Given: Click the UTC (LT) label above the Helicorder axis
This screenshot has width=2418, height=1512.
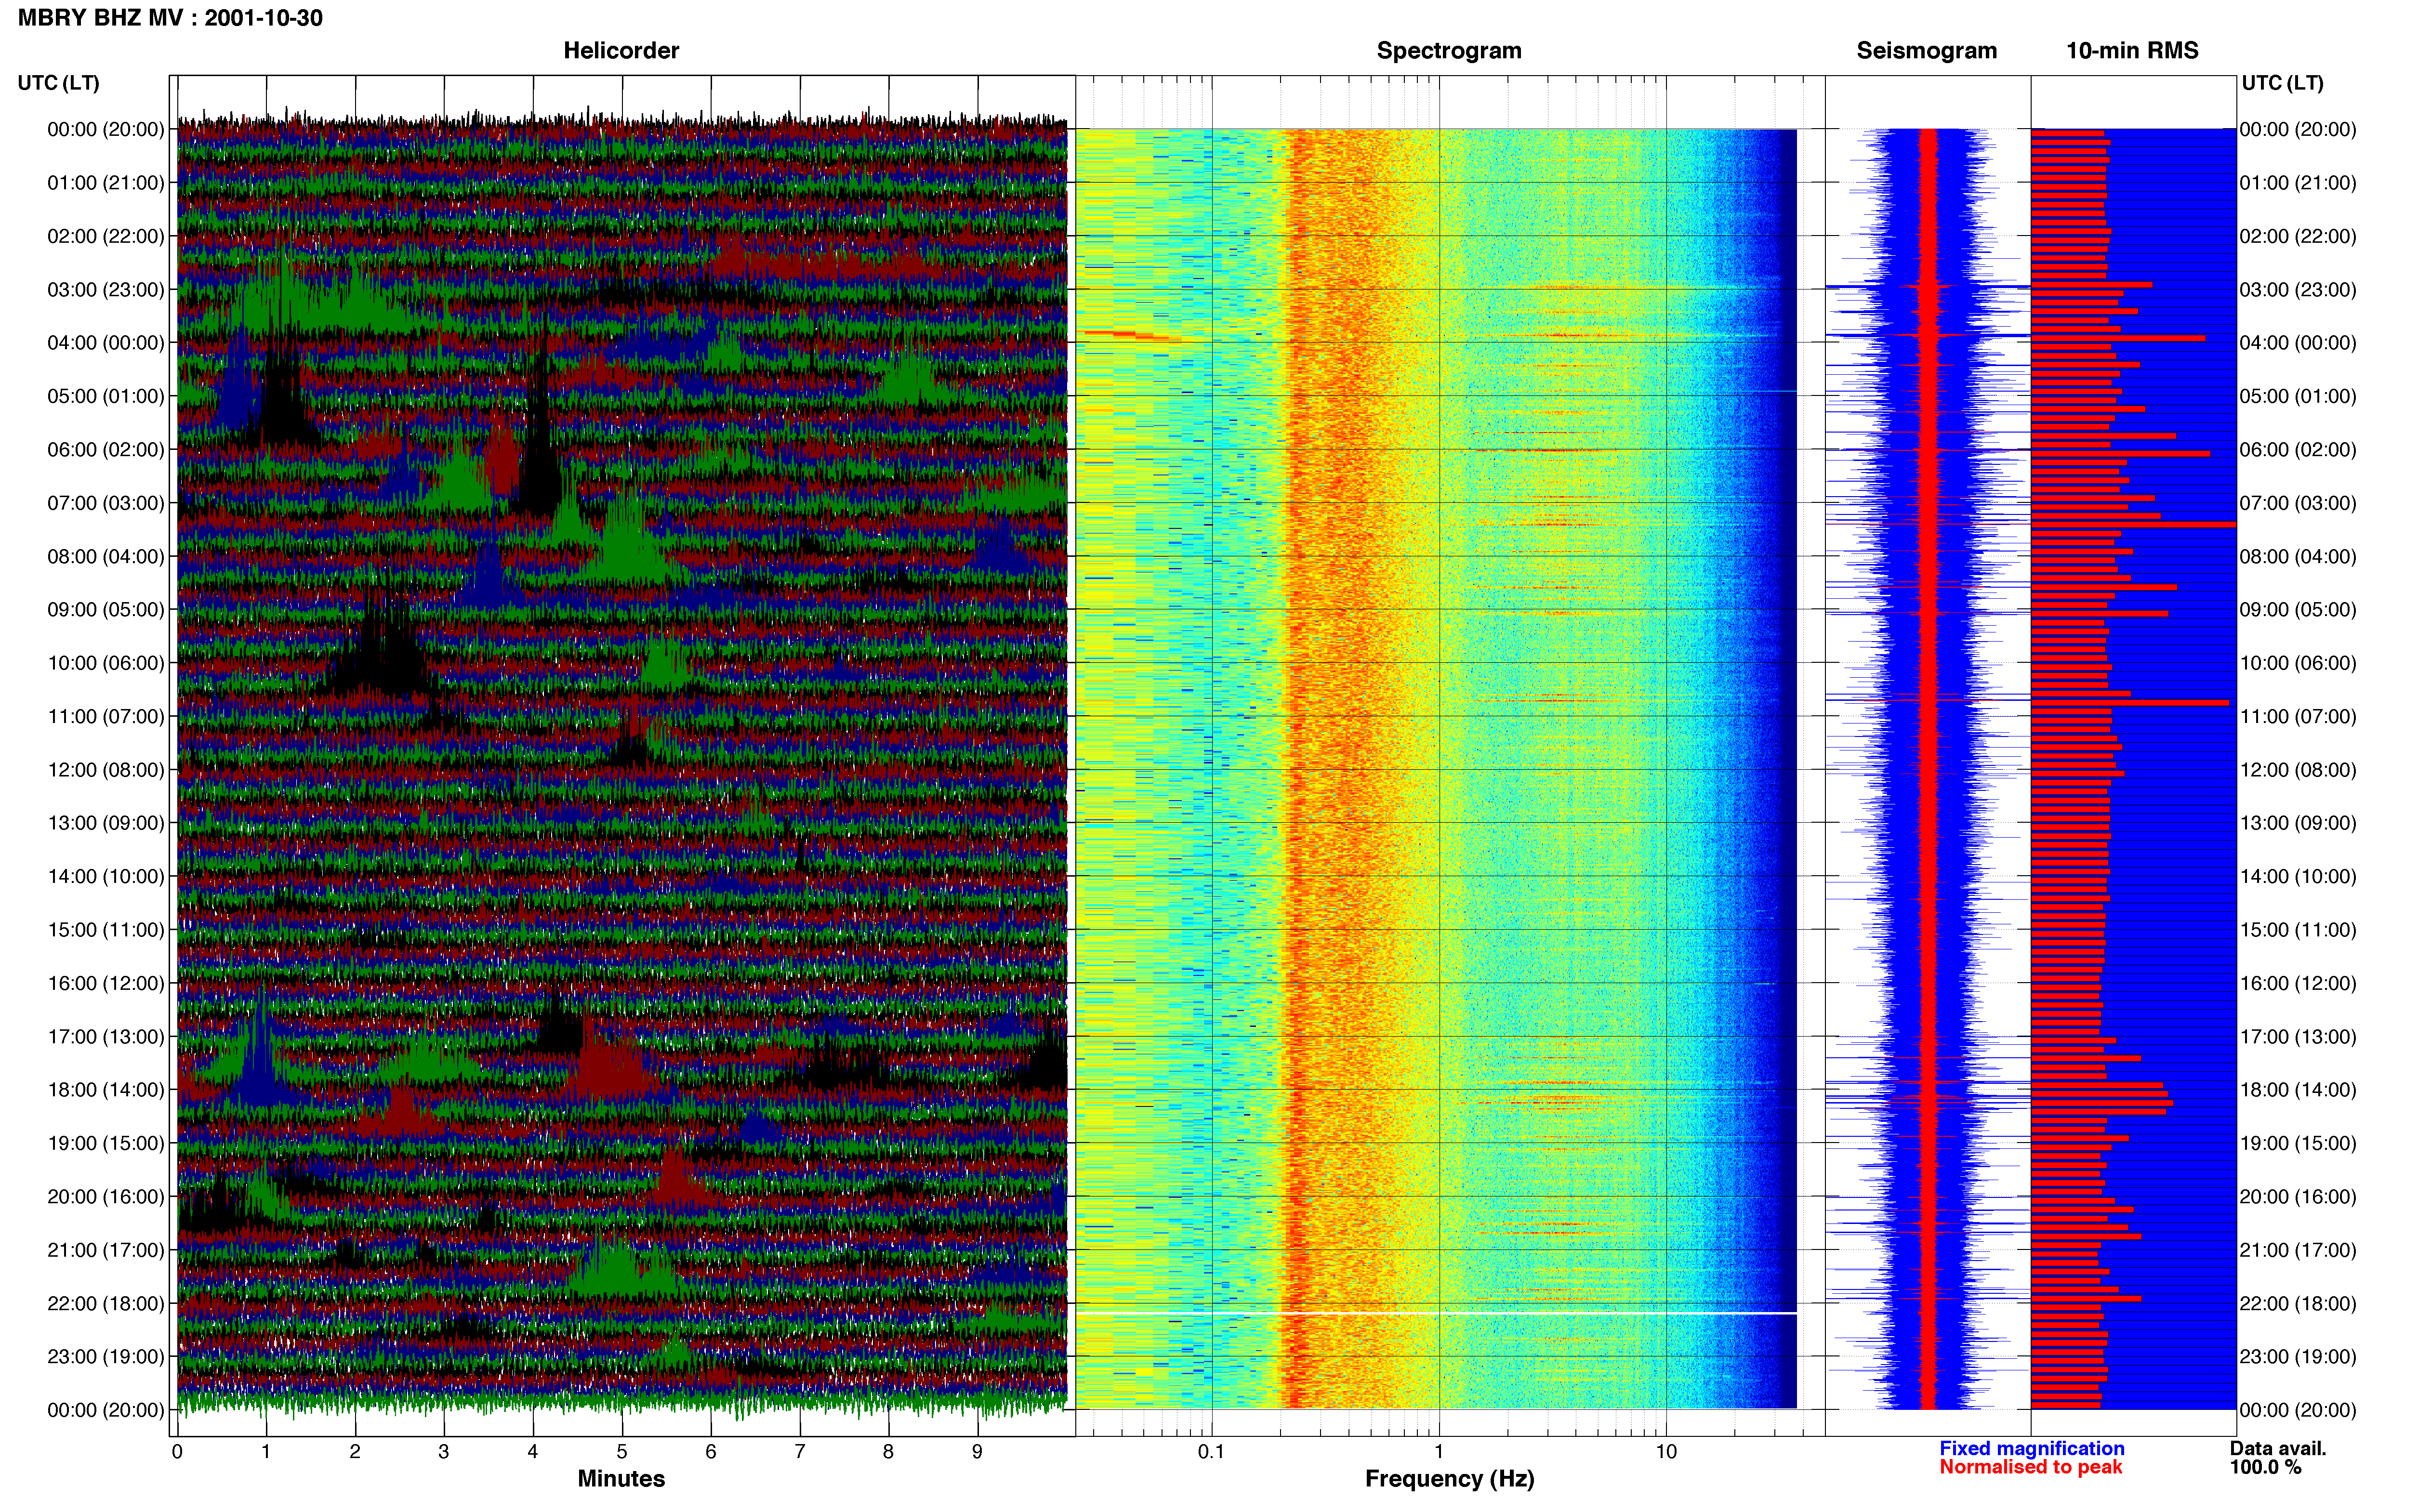Looking at the screenshot, I should pos(59,83).
